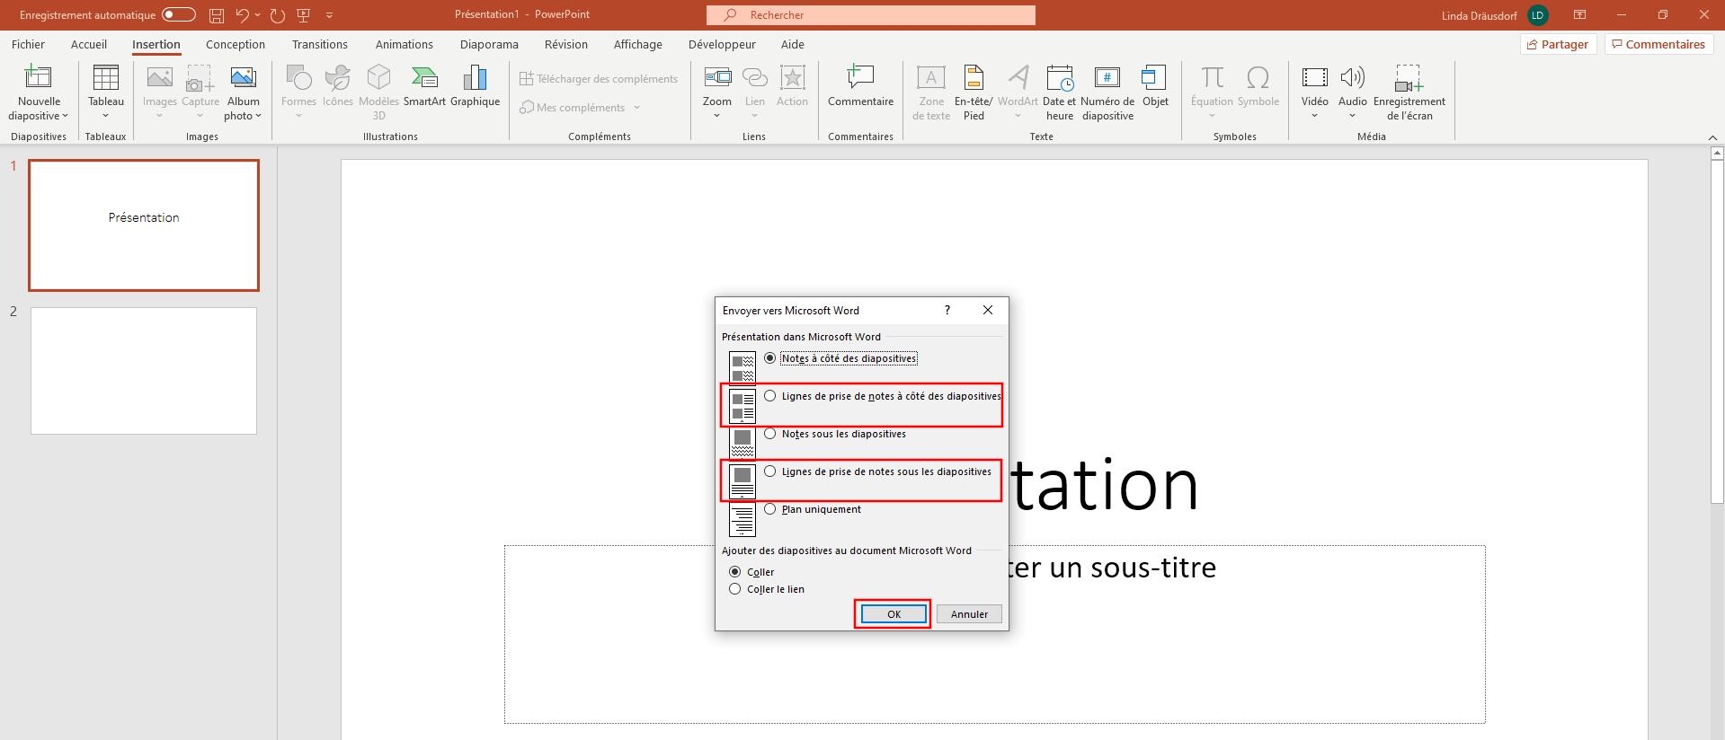This screenshot has width=1725, height=740.
Task: Click the Formes shapes icon
Action: click(298, 78)
